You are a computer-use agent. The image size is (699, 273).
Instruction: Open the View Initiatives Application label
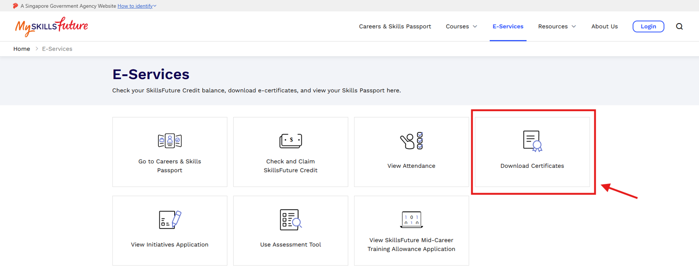pyautogui.click(x=170, y=245)
